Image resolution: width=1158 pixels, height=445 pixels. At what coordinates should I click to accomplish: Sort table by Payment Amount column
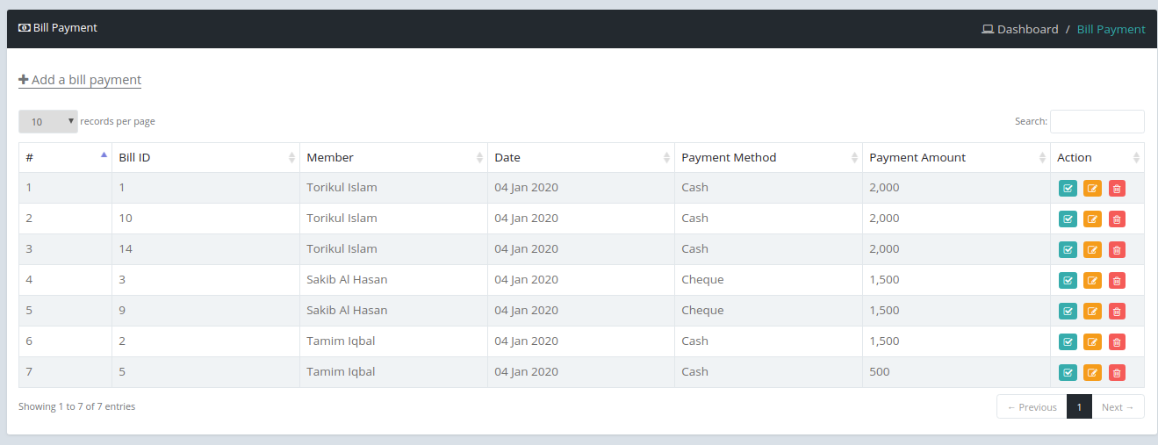point(956,158)
